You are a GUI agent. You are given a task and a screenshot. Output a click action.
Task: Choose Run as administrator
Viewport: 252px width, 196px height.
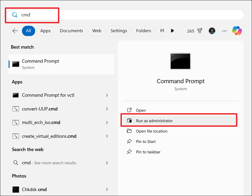click(x=154, y=121)
